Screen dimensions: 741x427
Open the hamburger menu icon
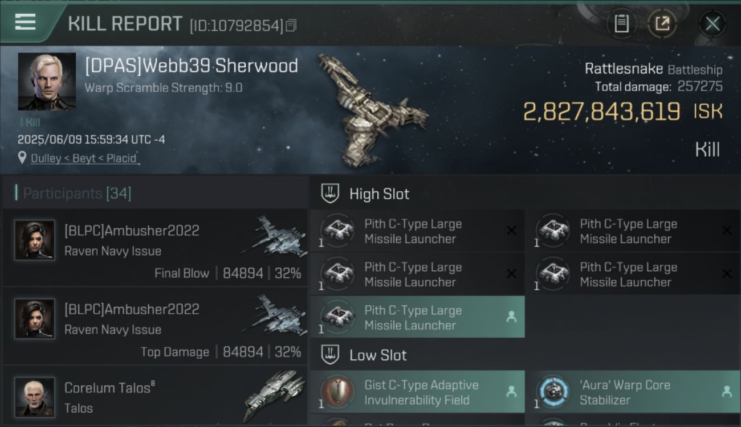click(26, 22)
